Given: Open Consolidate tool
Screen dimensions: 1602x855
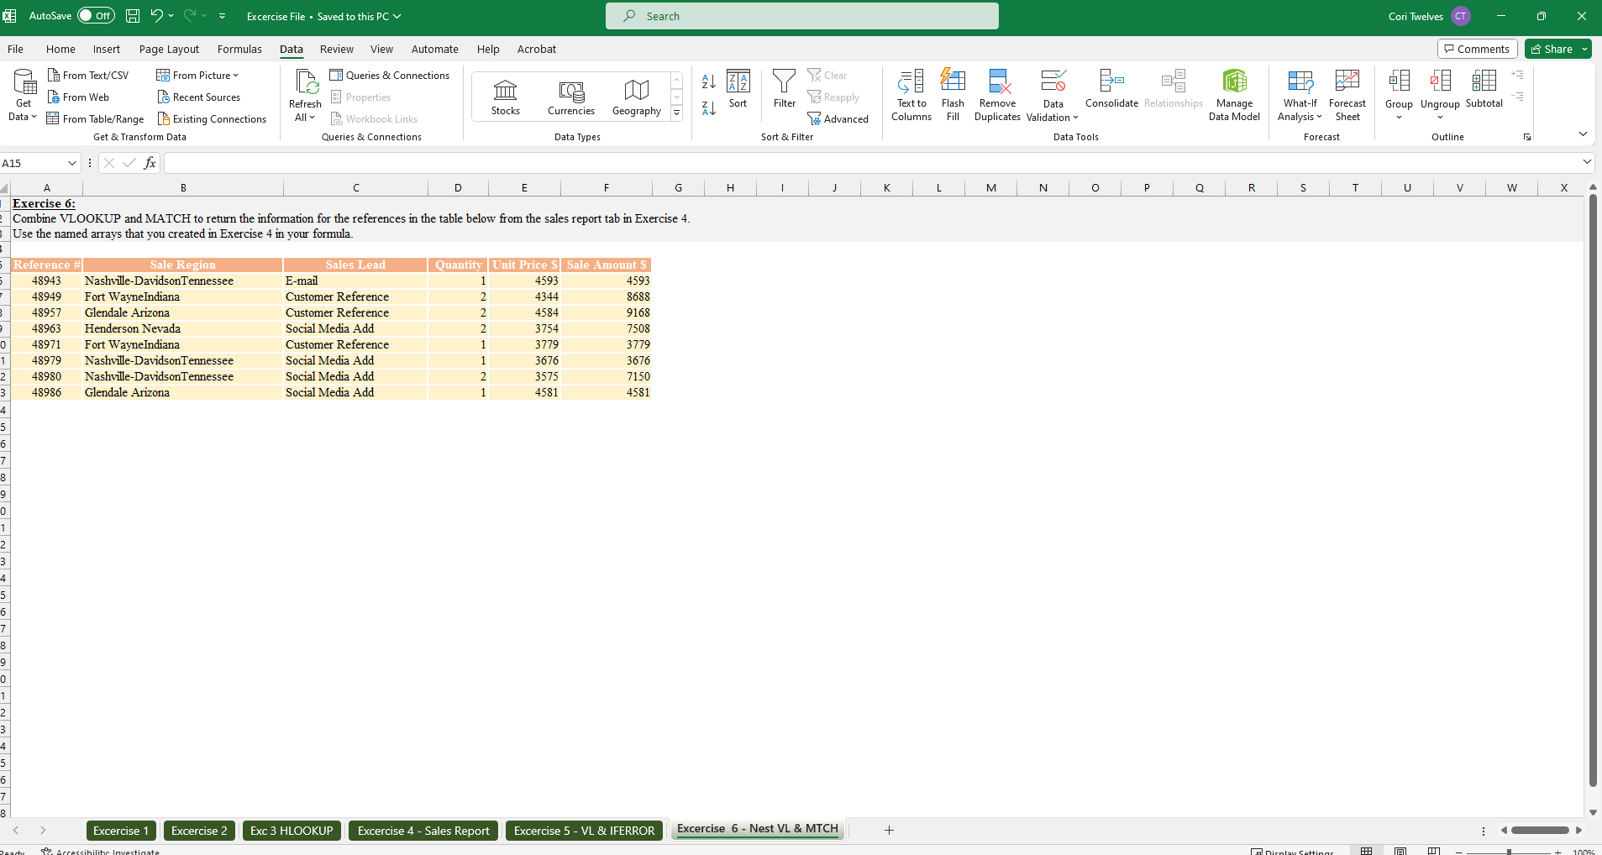Looking at the screenshot, I should [1111, 90].
